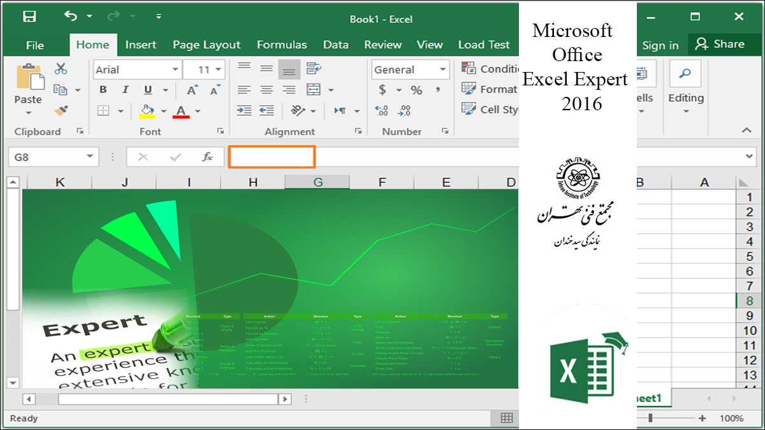The height and width of the screenshot is (430, 765).
Task: Open the File tab
Action: point(35,45)
